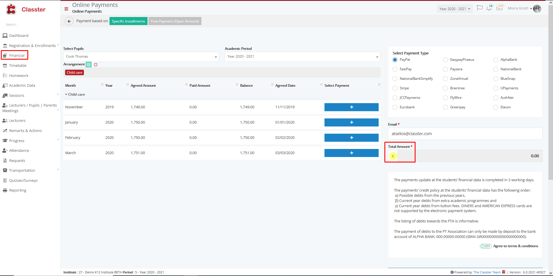Open the flag notifications icon
This screenshot has width=553, height=276.
tap(480, 8)
